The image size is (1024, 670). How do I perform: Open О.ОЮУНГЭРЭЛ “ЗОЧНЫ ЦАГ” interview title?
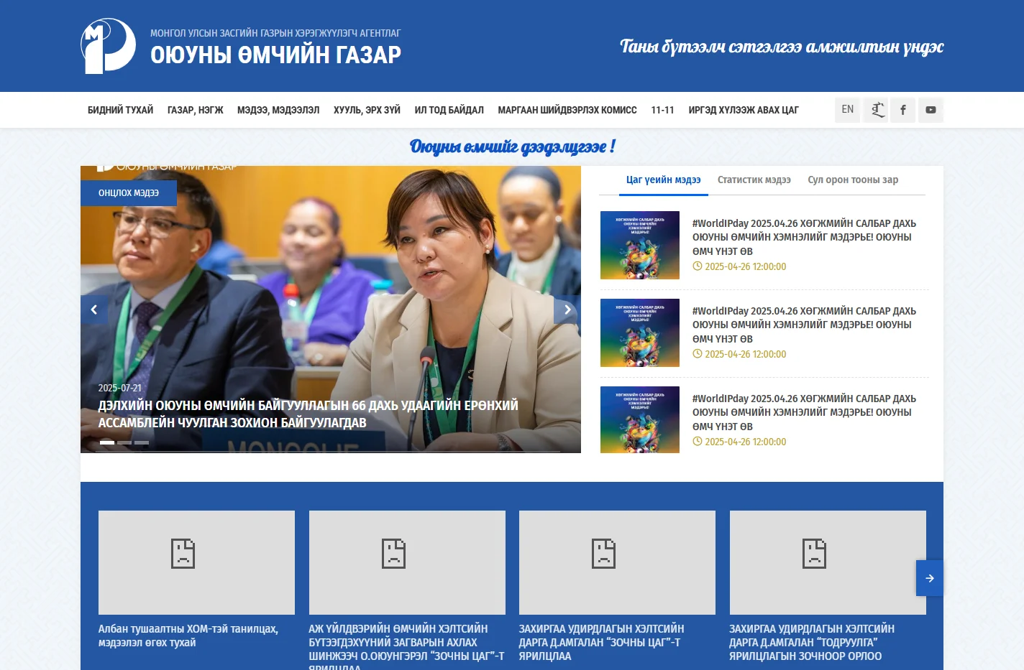407,646
